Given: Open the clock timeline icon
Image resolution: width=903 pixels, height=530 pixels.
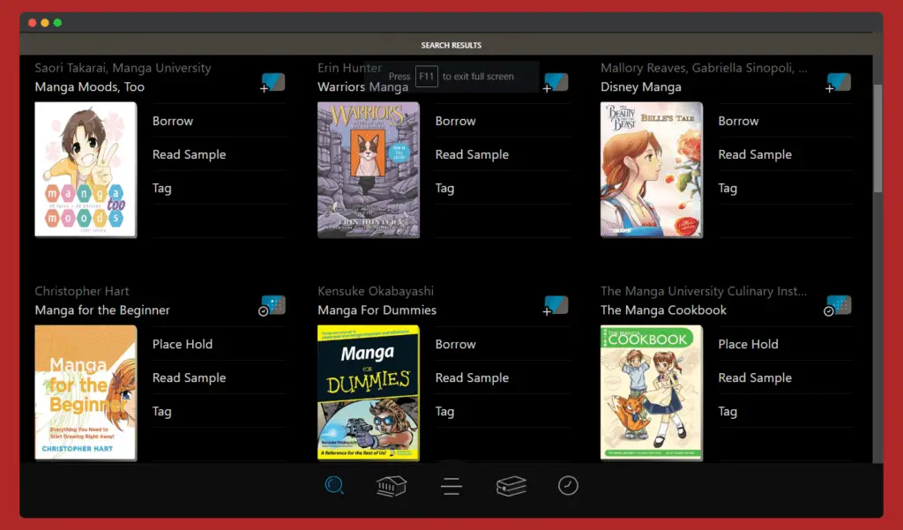Looking at the screenshot, I should click(568, 486).
